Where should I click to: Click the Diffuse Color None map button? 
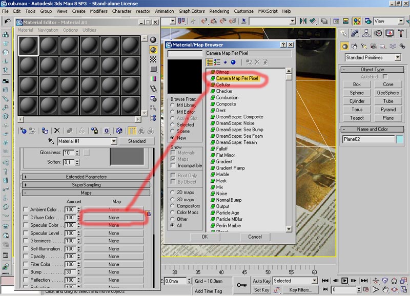pos(114,218)
